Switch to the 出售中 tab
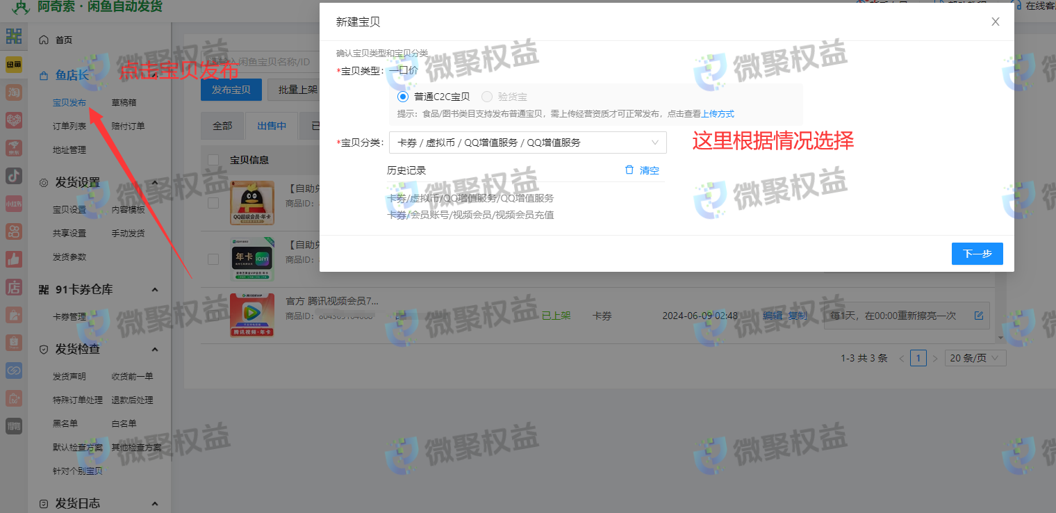Screen dimensions: 1056x513 [x=272, y=126]
